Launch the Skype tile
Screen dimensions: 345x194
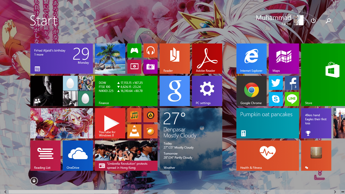(x=276, y=99)
